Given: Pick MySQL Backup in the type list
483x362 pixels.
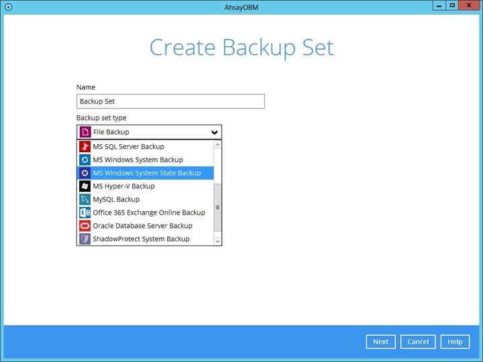Looking at the screenshot, I should click(x=116, y=199).
